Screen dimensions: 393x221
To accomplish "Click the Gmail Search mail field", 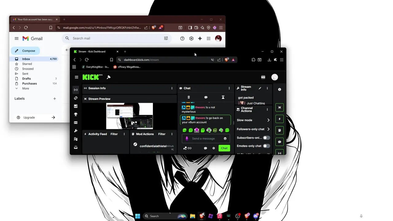I will (x=117, y=38).
